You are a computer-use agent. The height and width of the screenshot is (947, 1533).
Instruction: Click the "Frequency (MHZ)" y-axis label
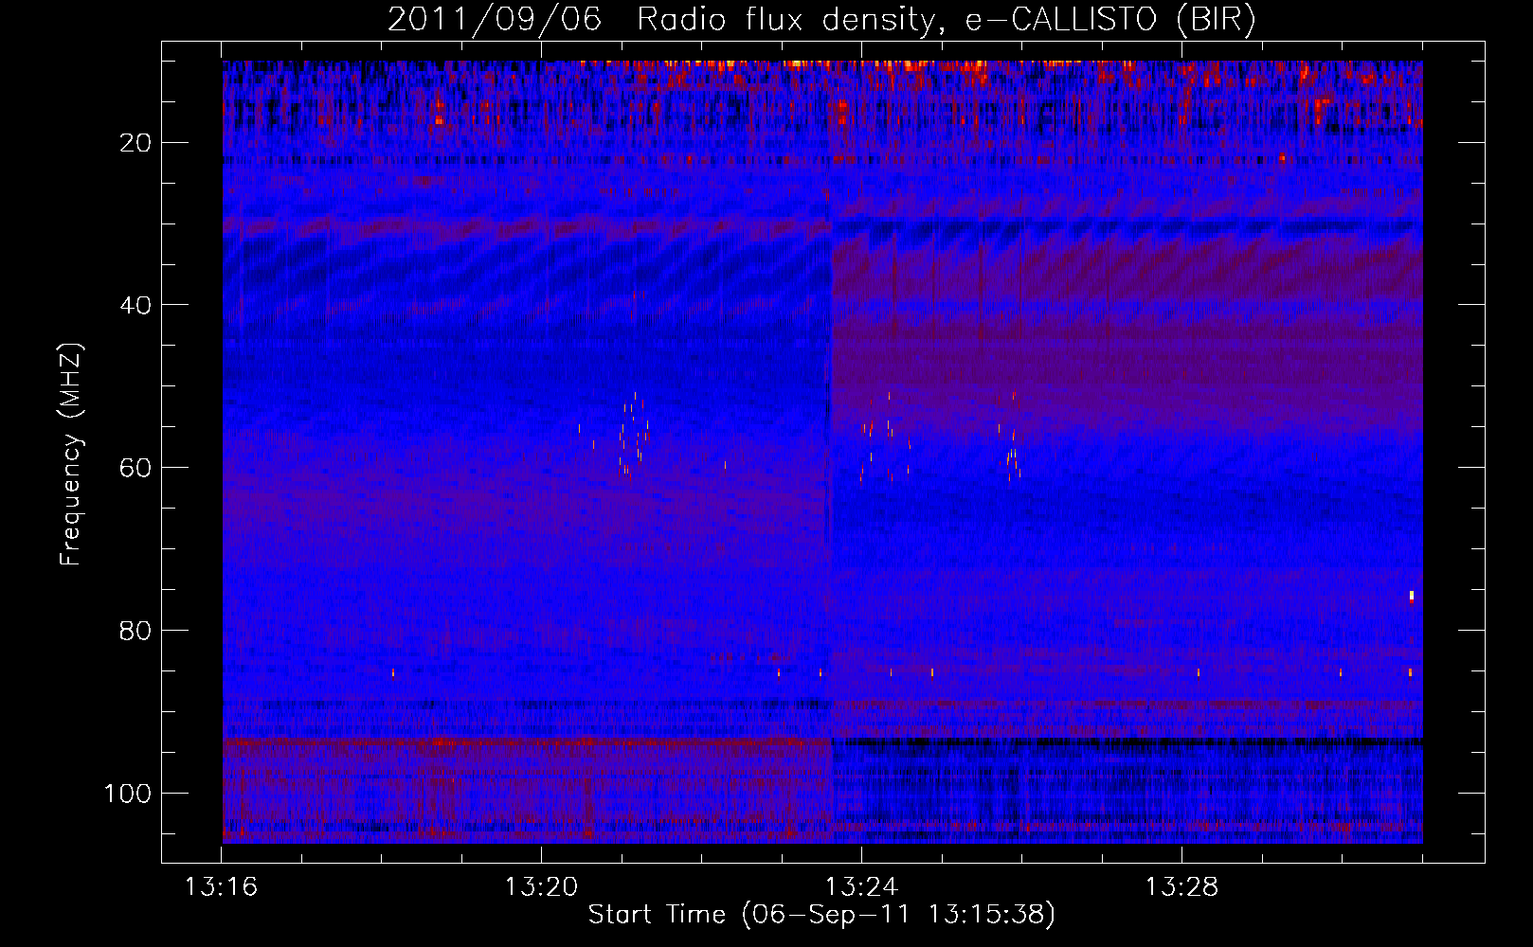pos(70,455)
